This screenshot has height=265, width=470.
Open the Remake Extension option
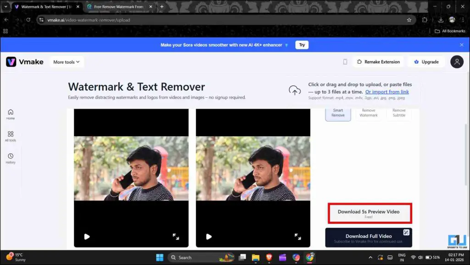(378, 61)
